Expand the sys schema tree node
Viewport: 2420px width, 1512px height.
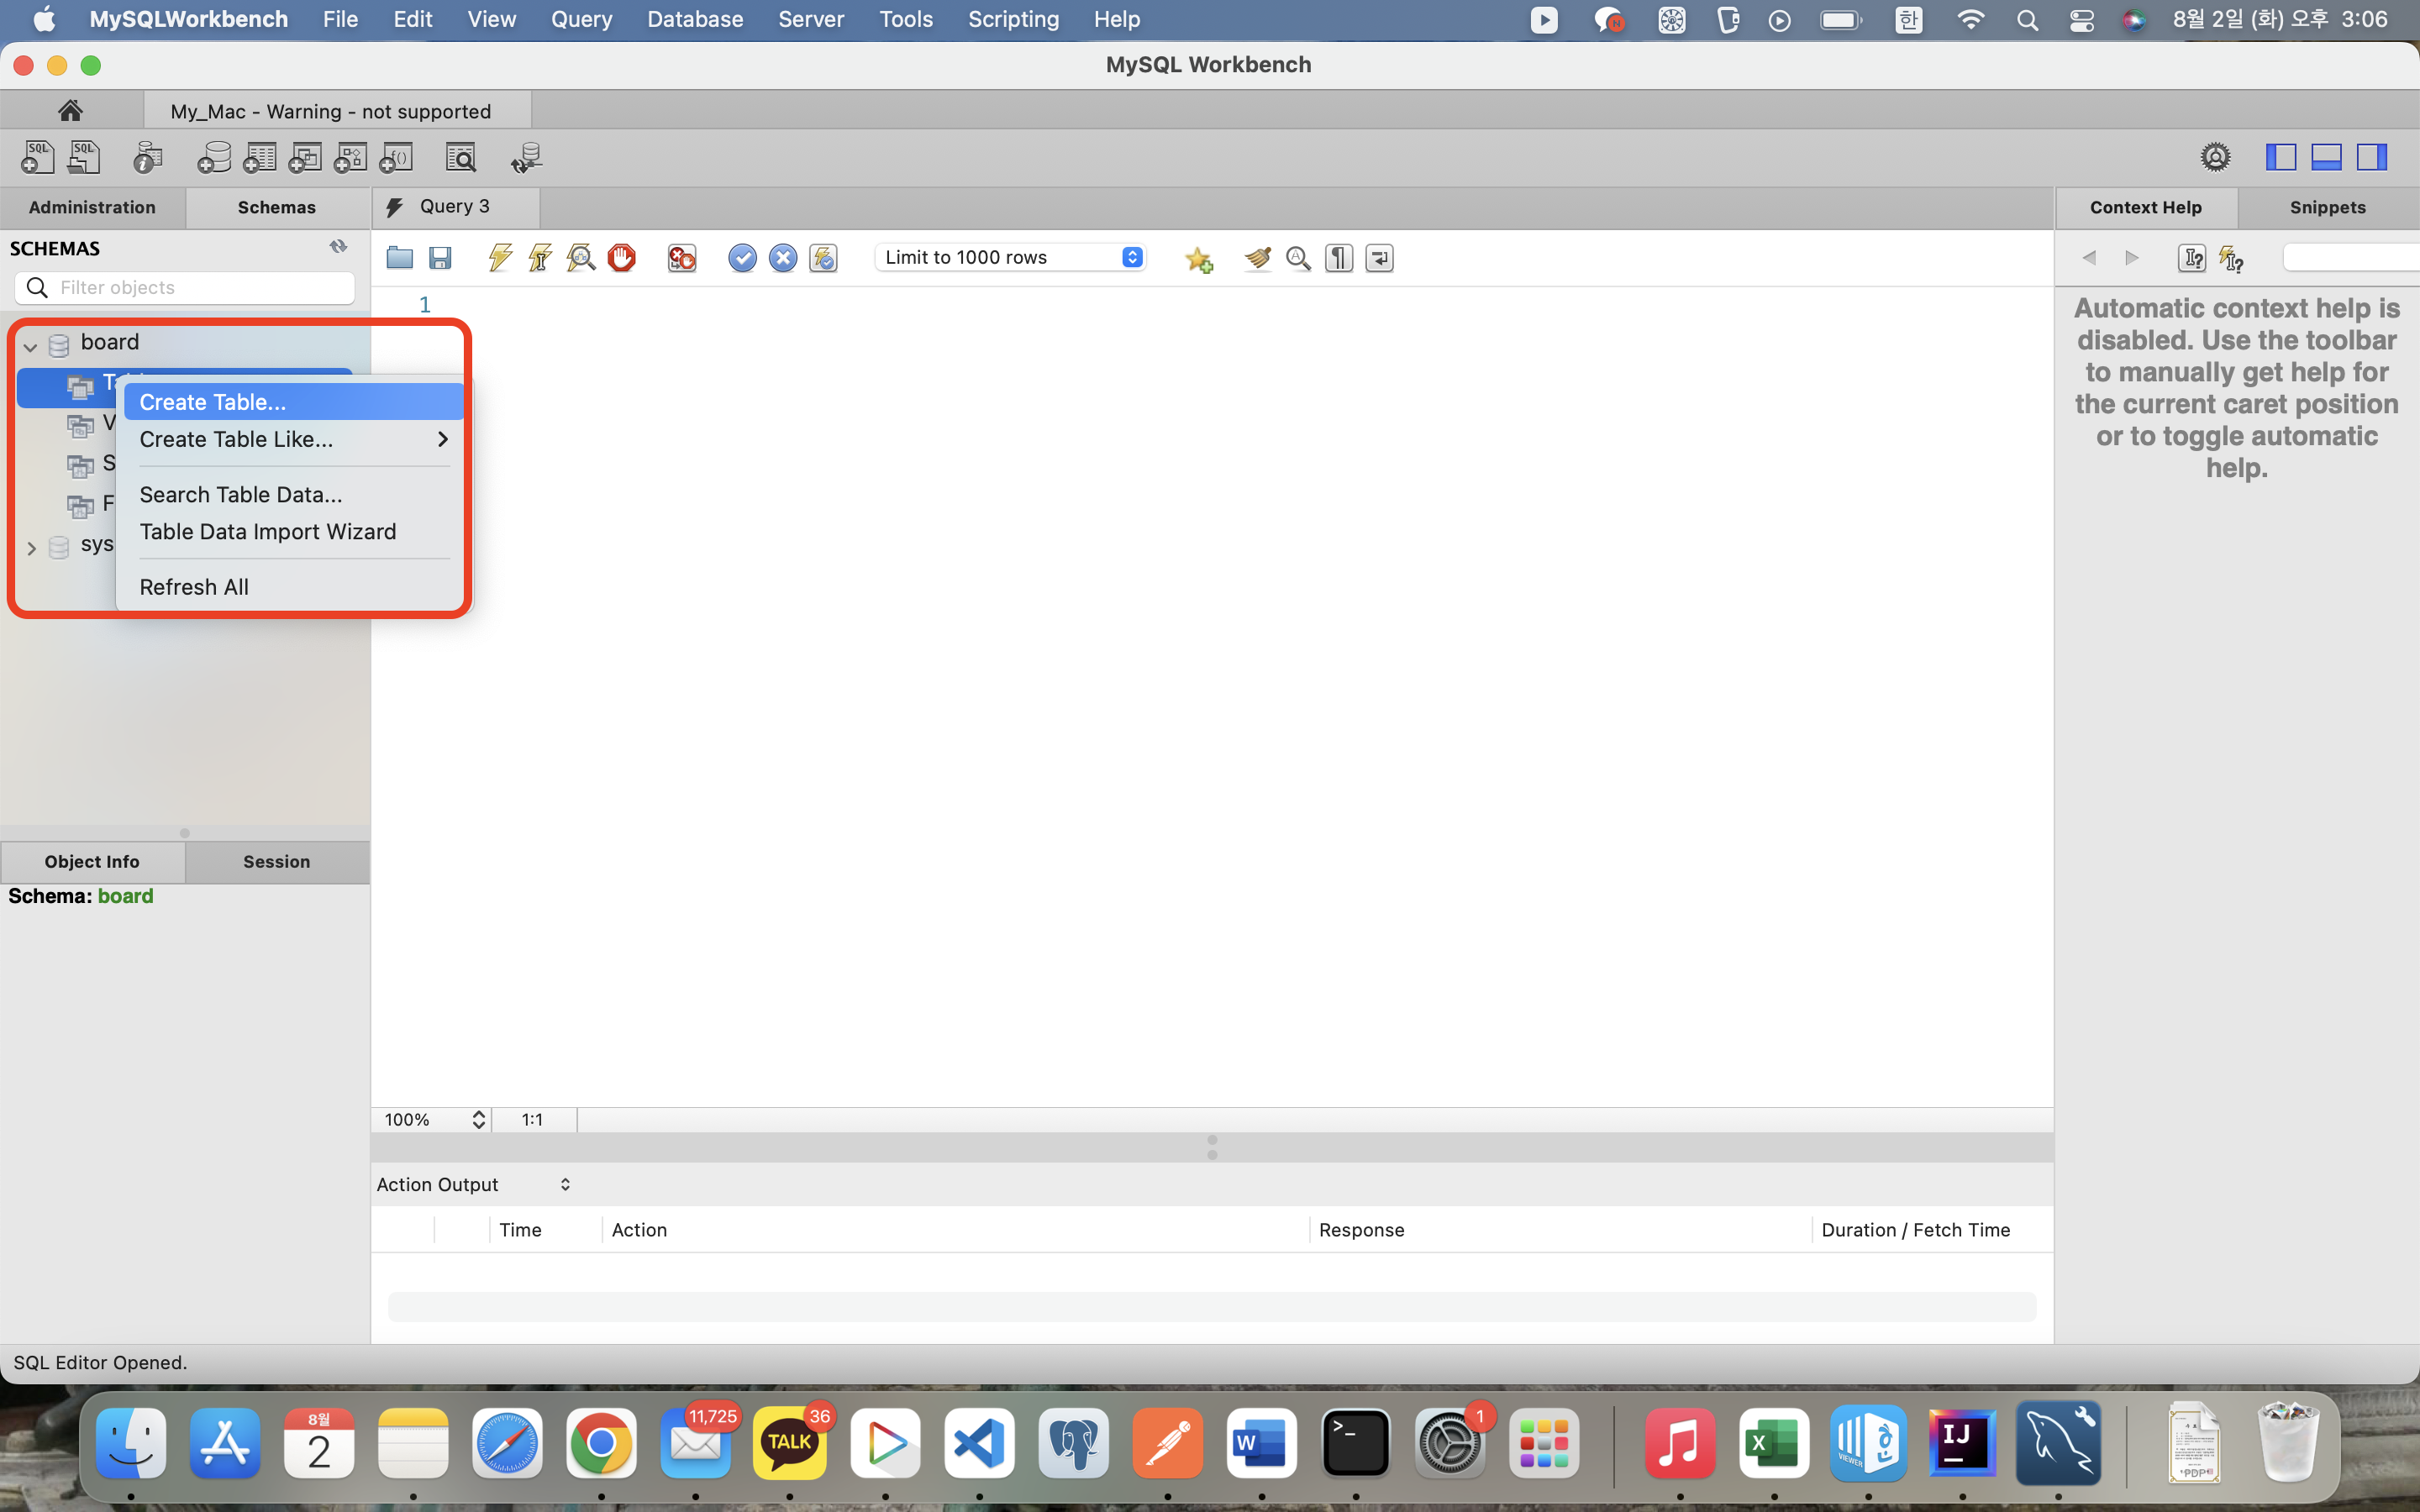31,547
